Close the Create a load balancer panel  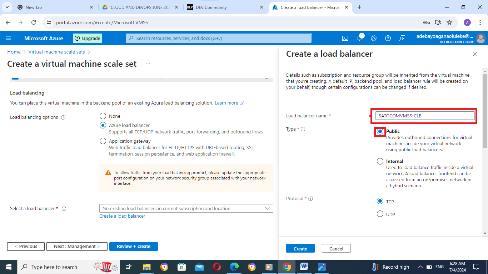475,54
